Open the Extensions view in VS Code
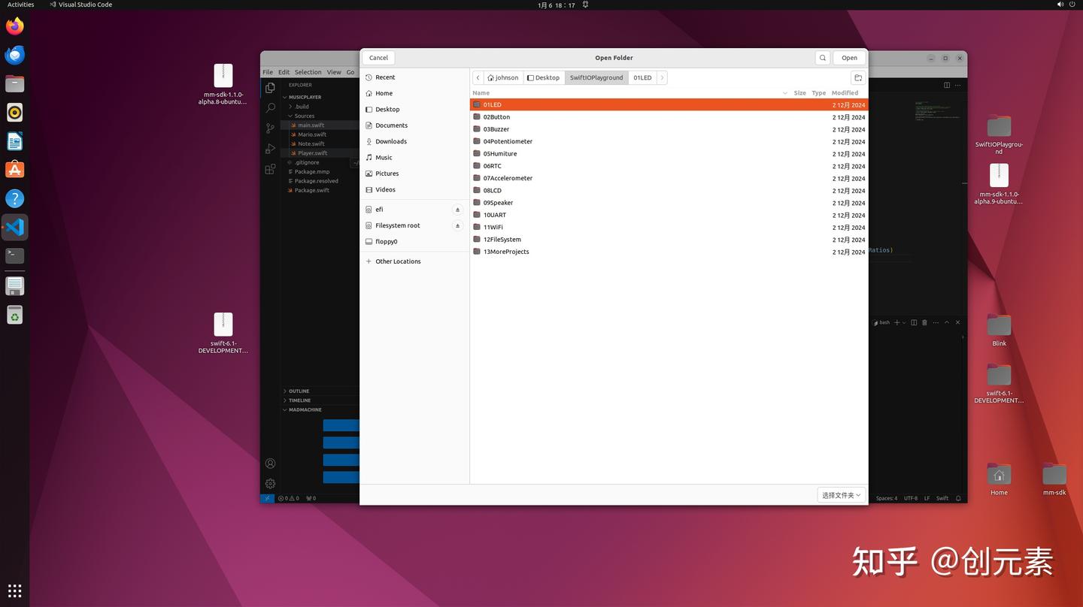The height and width of the screenshot is (607, 1083). pyautogui.click(x=271, y=169)
